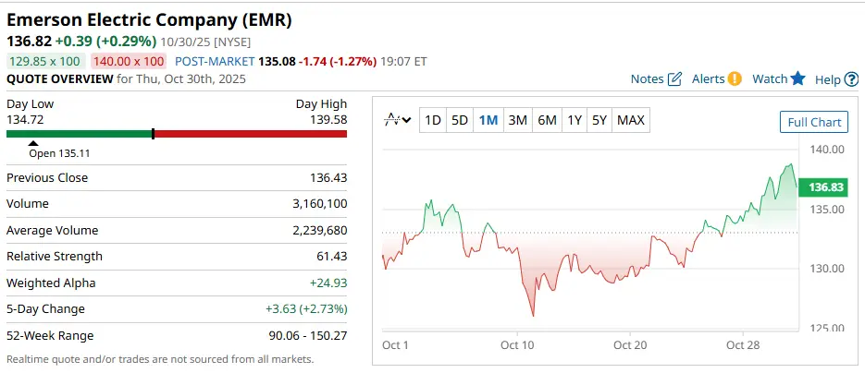This screenshot has height=373, width=865.
Task: Open the chart type dropdown icon
Action: coord(399,120)
